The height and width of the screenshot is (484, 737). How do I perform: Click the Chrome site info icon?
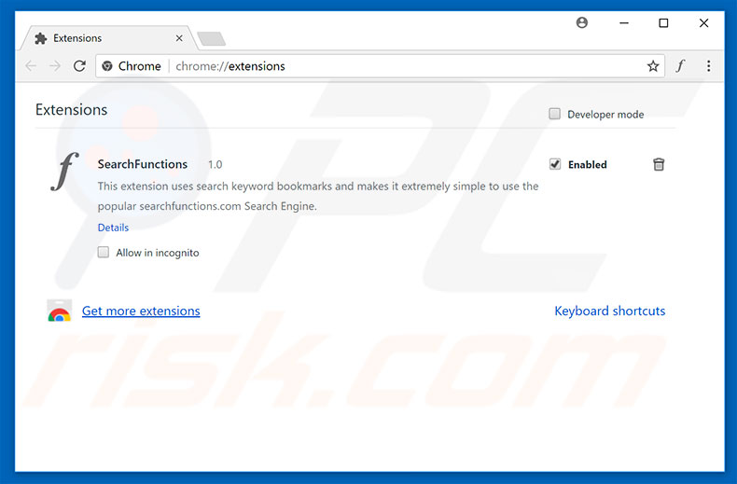[107, 66]
